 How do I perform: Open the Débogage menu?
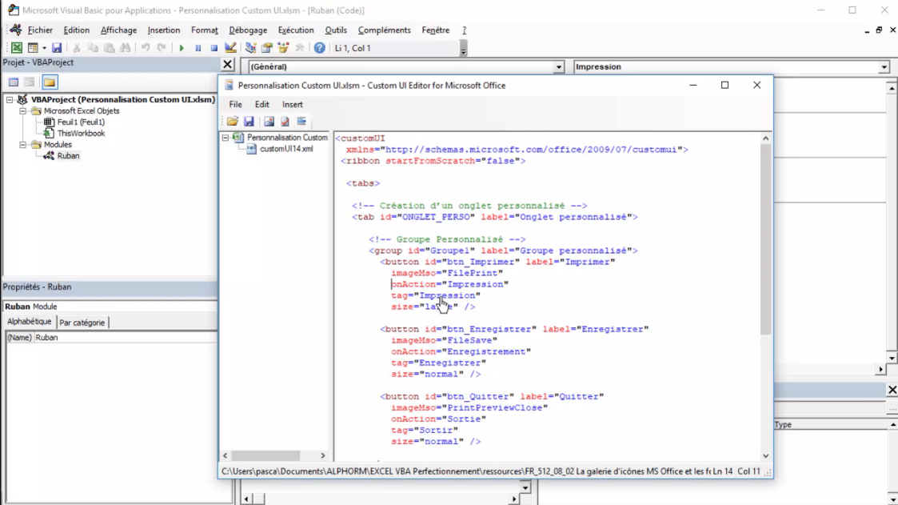click(x=248, y=30)
